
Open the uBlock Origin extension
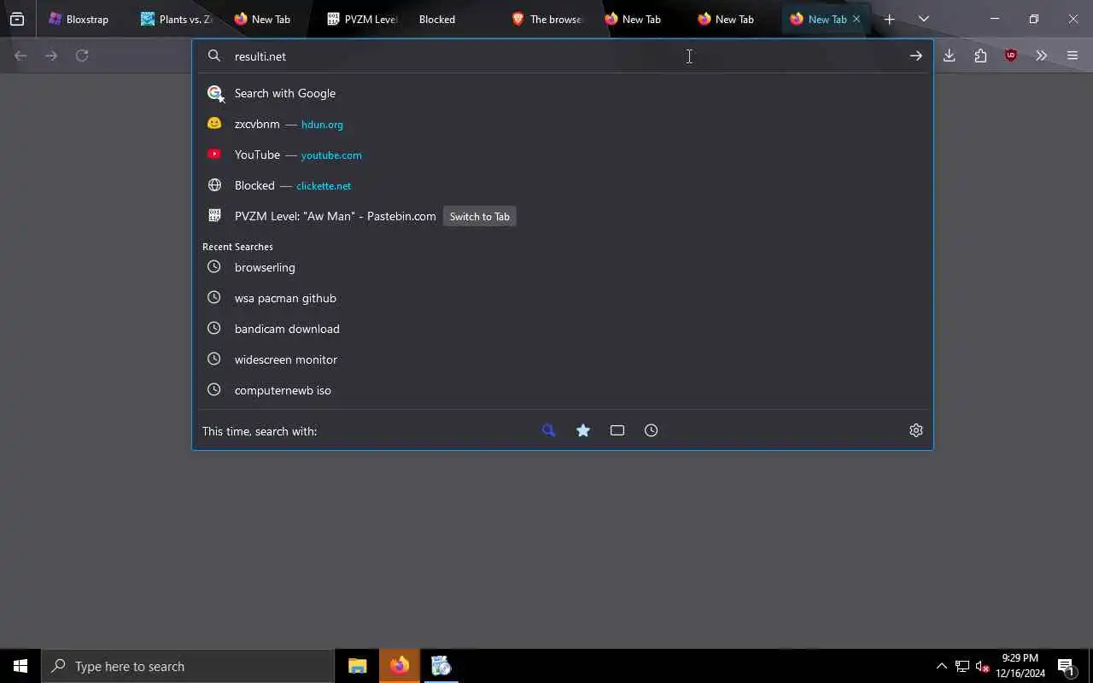[1011, 55]
